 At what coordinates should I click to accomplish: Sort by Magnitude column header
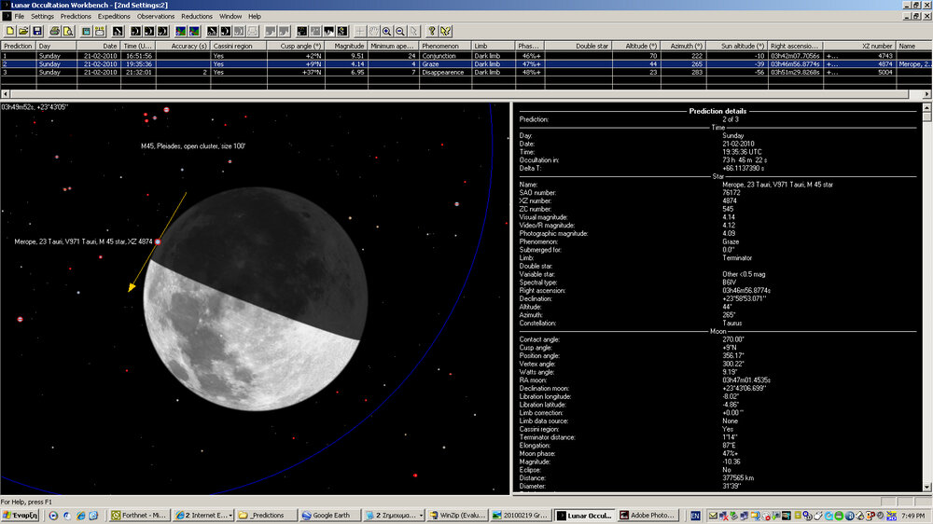coord(350,46)
